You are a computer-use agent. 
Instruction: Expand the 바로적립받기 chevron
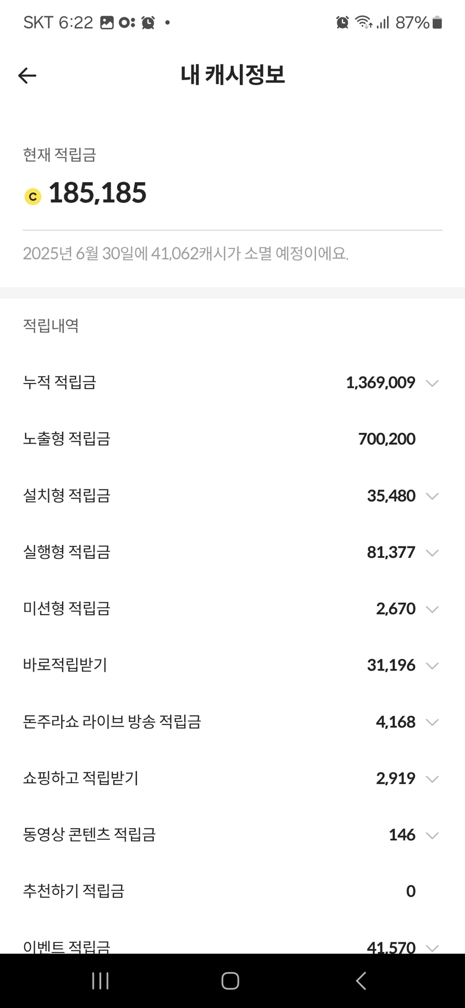[x=432, y=666]
